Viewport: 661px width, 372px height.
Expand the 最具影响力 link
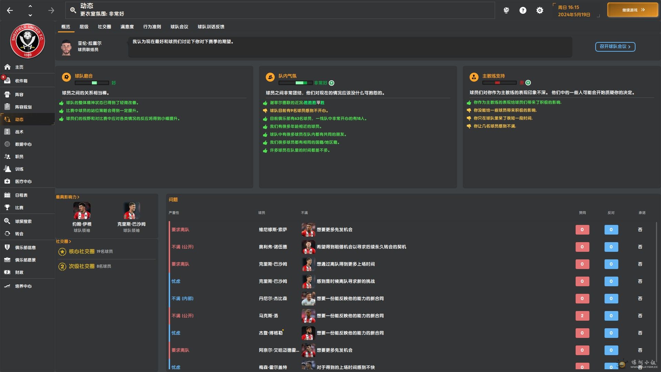coord(67,197)
